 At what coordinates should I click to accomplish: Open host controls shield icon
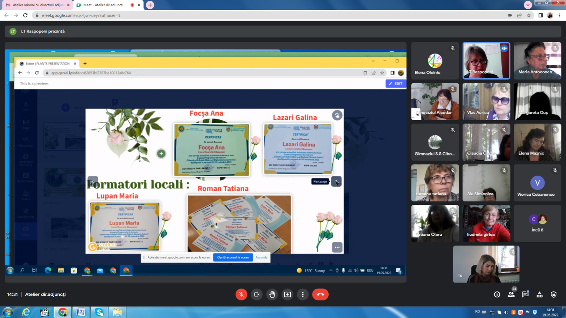[554, 294]
